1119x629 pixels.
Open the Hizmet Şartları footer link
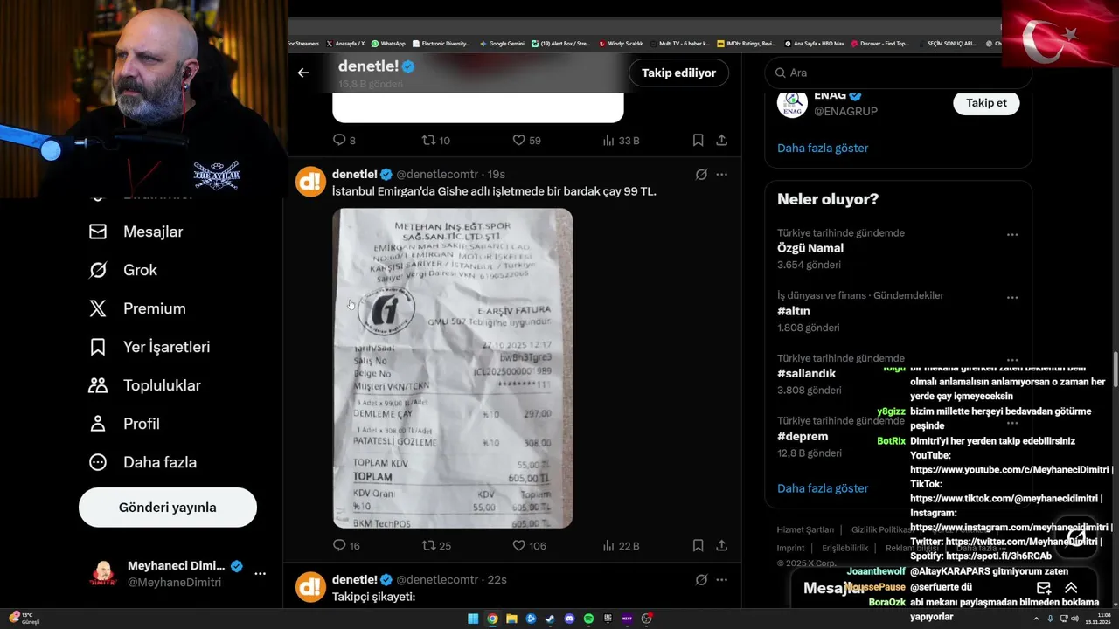[x=805, y=529]
